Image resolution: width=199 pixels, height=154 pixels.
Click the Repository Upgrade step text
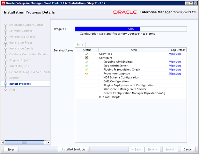pyautogui.click(x=116, y=73)
